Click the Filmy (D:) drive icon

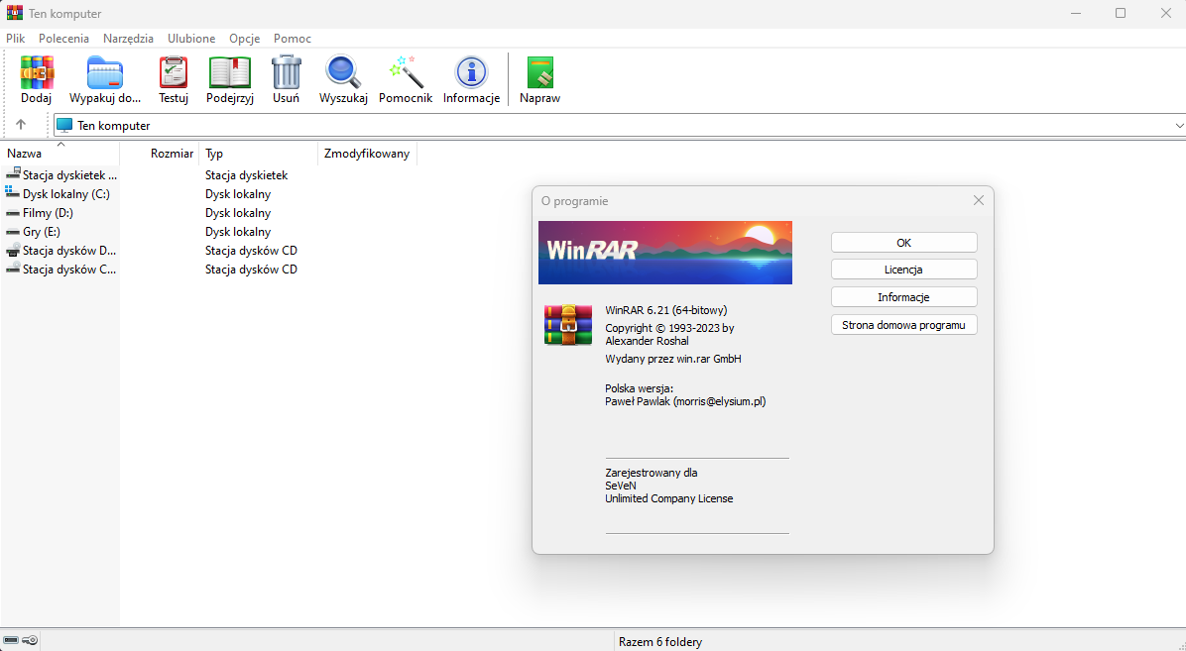13,213
